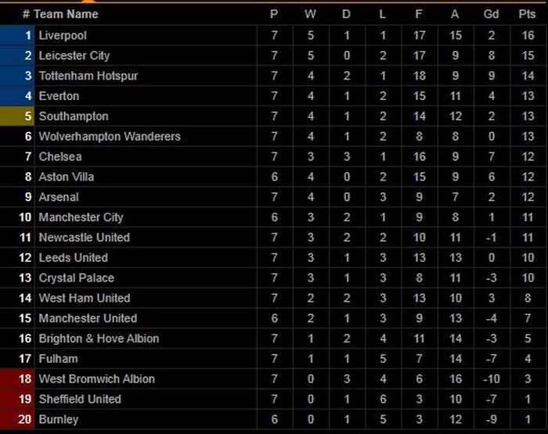This screenshot has width=548, height=434.
Task: Open the Everton team row
Action: [x=59, y=96]
